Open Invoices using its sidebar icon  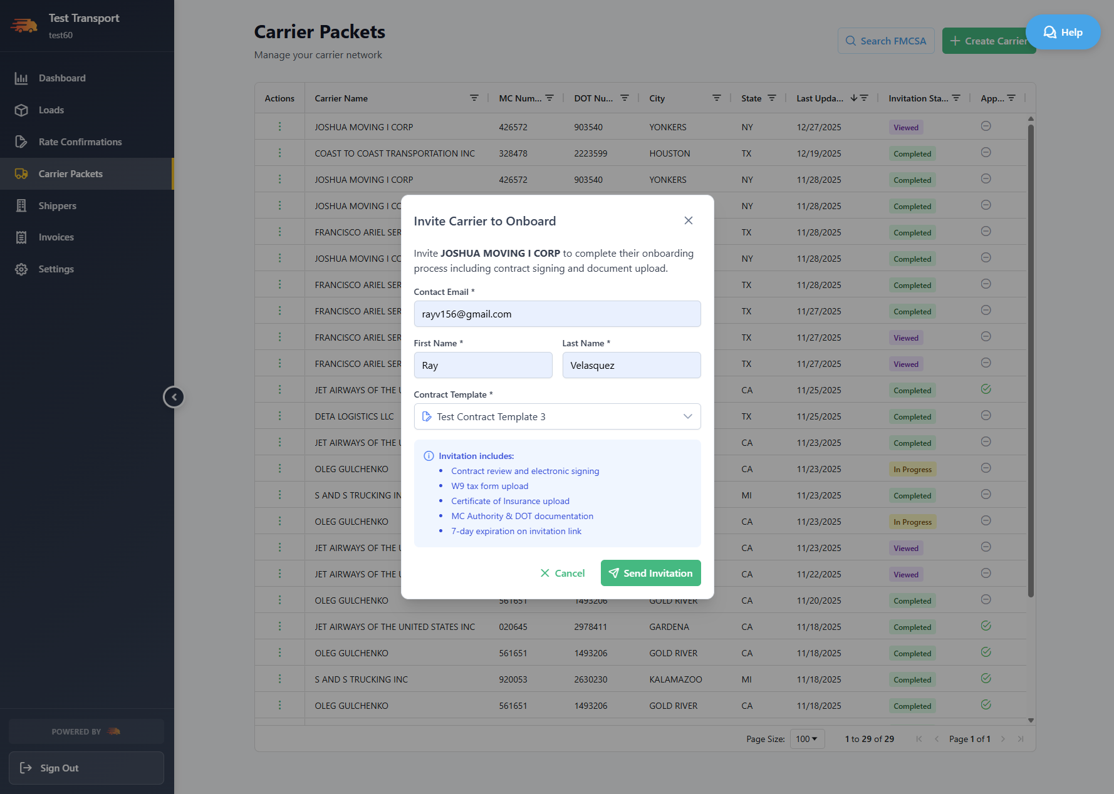(x=21, y=237)
